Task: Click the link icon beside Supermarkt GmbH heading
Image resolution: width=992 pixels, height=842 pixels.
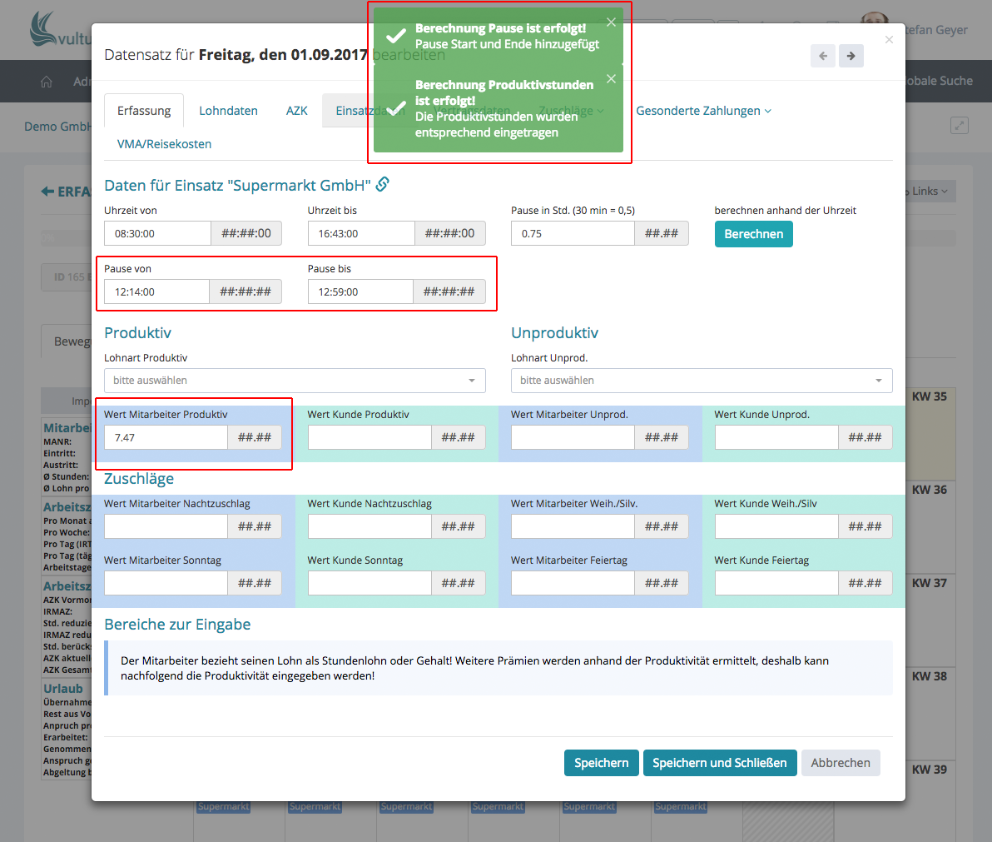Action: [383, 184]
